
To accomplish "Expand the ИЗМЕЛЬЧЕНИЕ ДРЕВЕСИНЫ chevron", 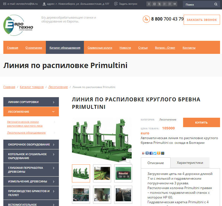I will click(54, 182).
